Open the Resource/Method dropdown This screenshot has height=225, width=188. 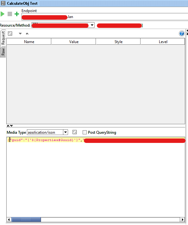[92, 25]
